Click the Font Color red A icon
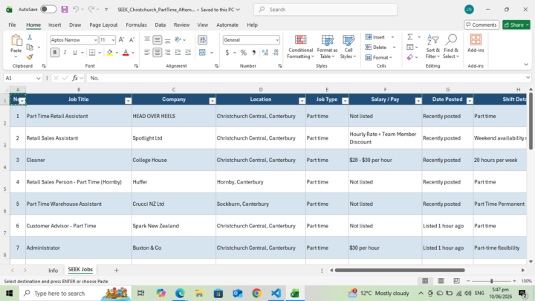Screen dimensions: 535x301 pos(126,53)
